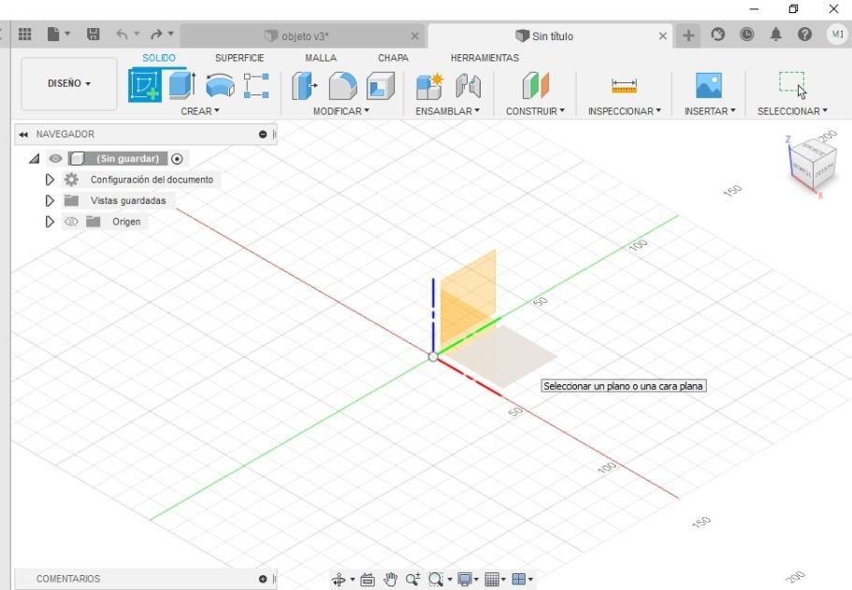
Task: Click the Select window selection icon
Action: pyautogui.click(x=792, y=85)
